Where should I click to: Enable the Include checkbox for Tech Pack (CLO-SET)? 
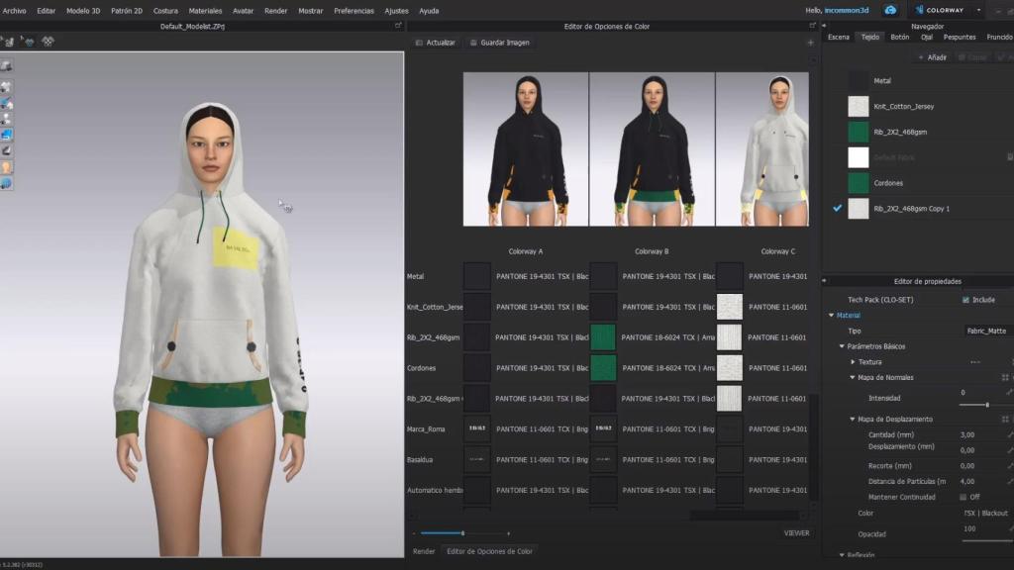coord(965,300)
